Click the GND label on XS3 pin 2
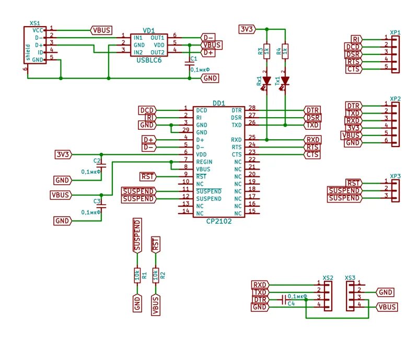 tap(385, 293)
